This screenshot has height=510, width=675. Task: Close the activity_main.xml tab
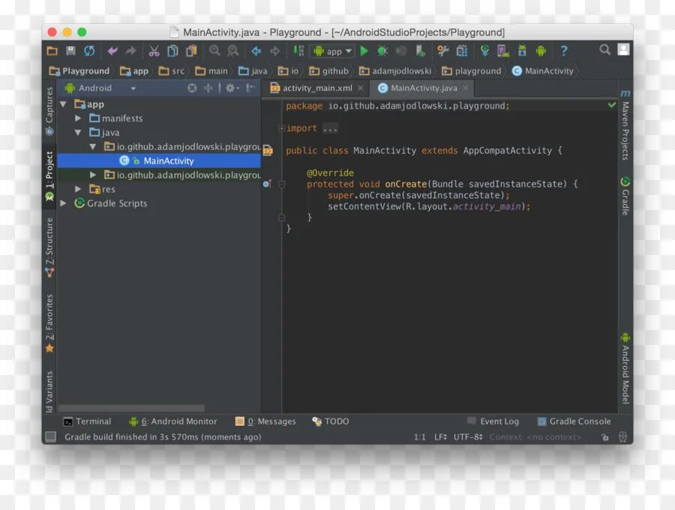360,88
